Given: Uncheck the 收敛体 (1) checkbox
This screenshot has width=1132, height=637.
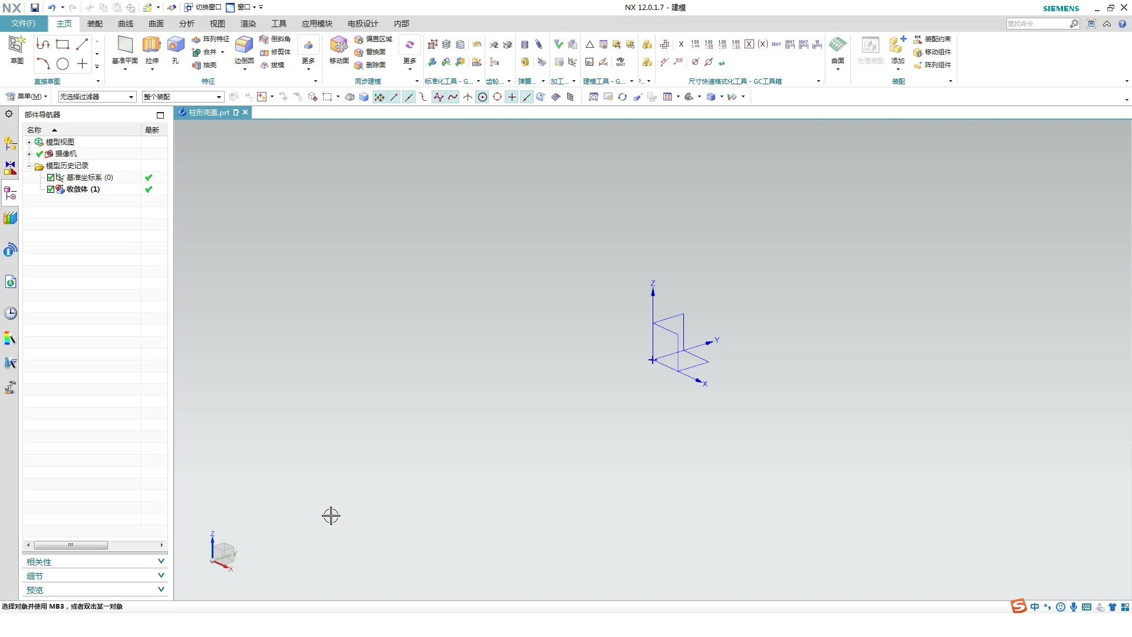Looking at the screenshot, I should tap(51, 189).
